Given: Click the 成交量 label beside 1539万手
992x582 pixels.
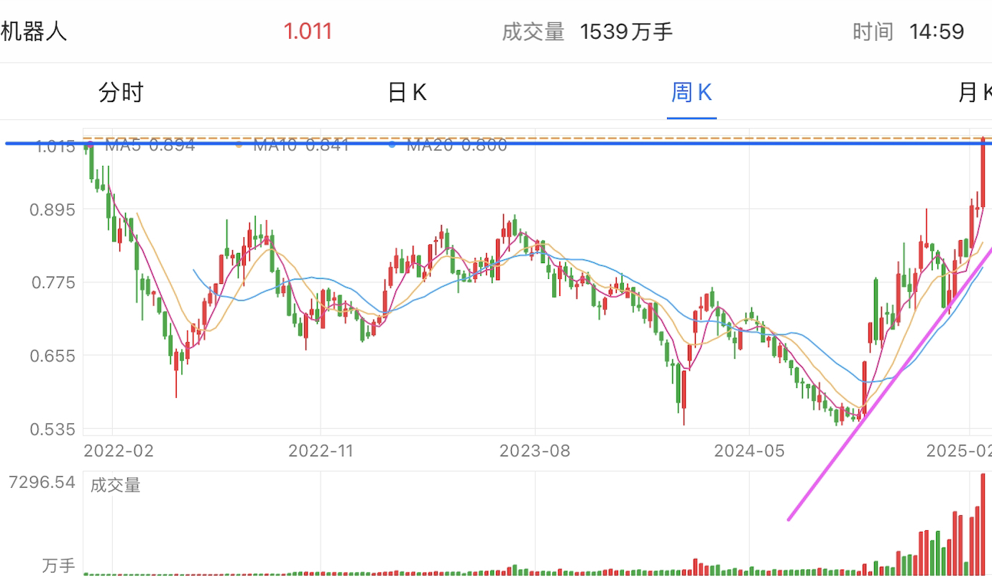Looking at the screenshot, I should pyautogui.click(x=533, y=32).
